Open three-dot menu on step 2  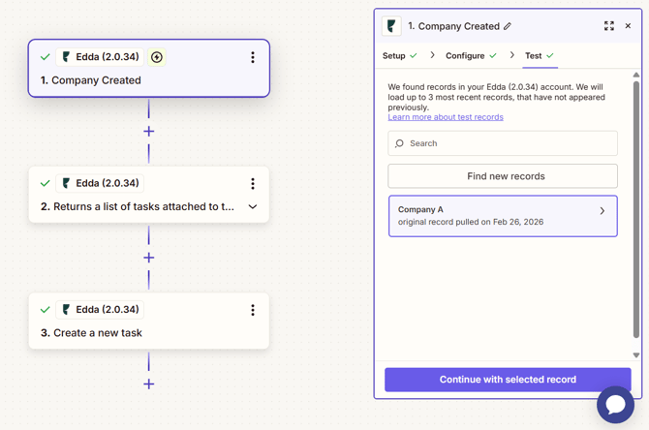tap(253, 183)
